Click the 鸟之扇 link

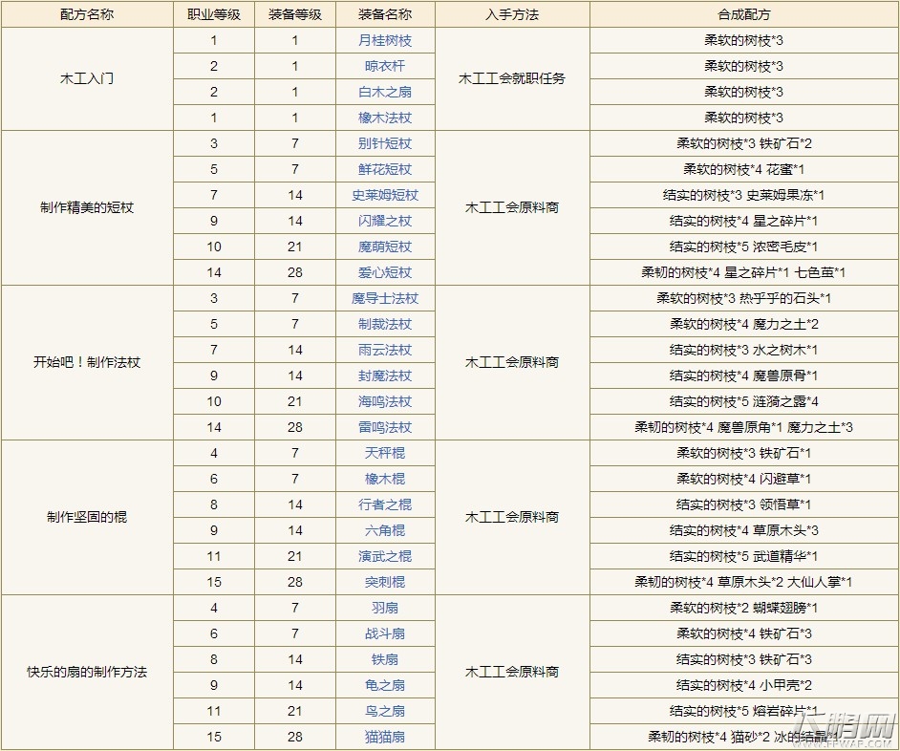[385, 712]
